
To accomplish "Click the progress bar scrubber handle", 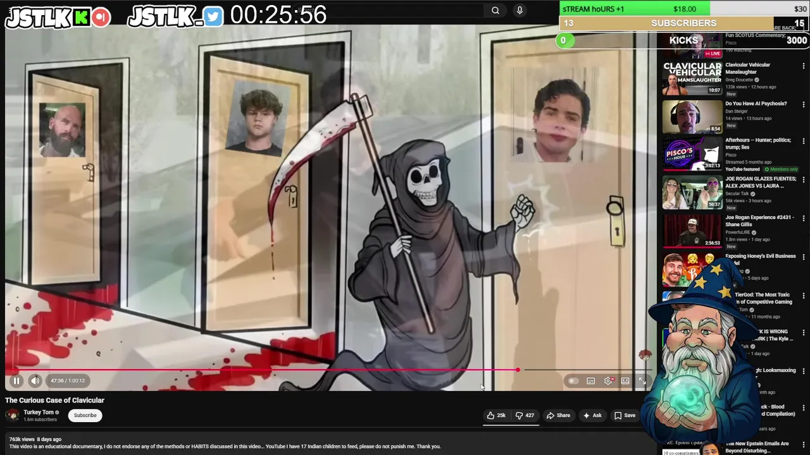I will click(x=518, y=370).
